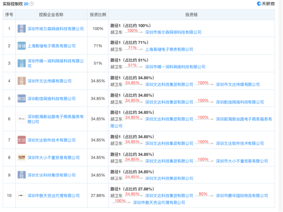Viewport: 283px width, 212px height.
Task: Open 深圳文达科技集团有限公司 in the row 9 name column
Action: [51, 175]
